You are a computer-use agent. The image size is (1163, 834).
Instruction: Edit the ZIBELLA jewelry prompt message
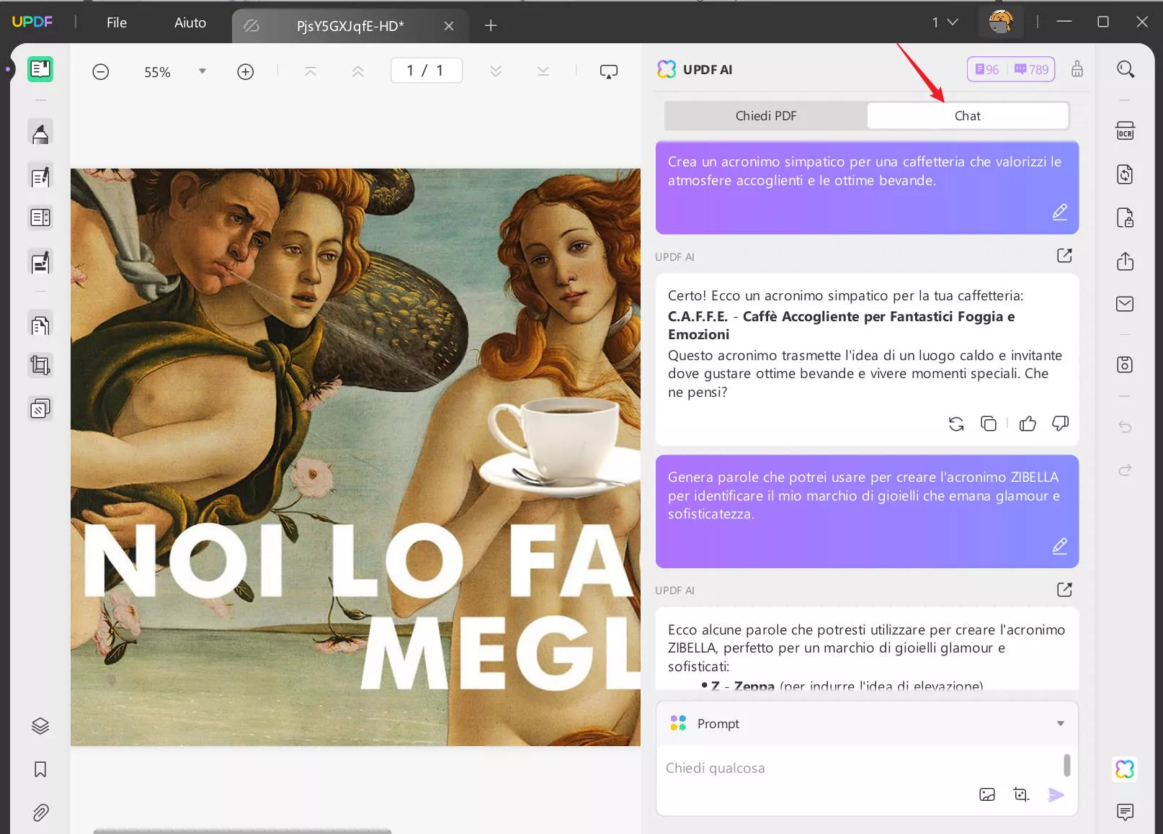tap(1060, 546)
